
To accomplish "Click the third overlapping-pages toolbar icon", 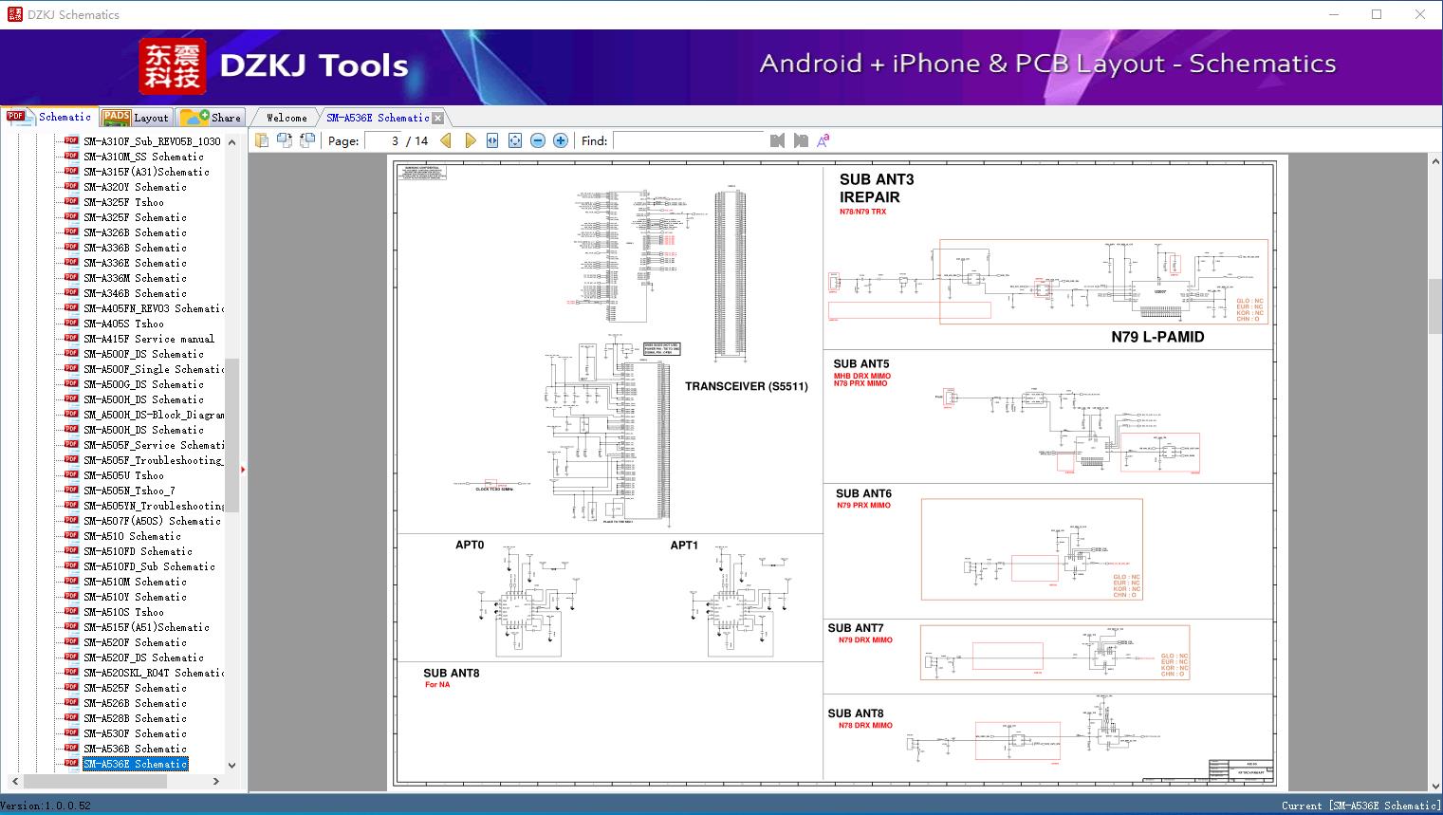I will (x=307, y=140).
